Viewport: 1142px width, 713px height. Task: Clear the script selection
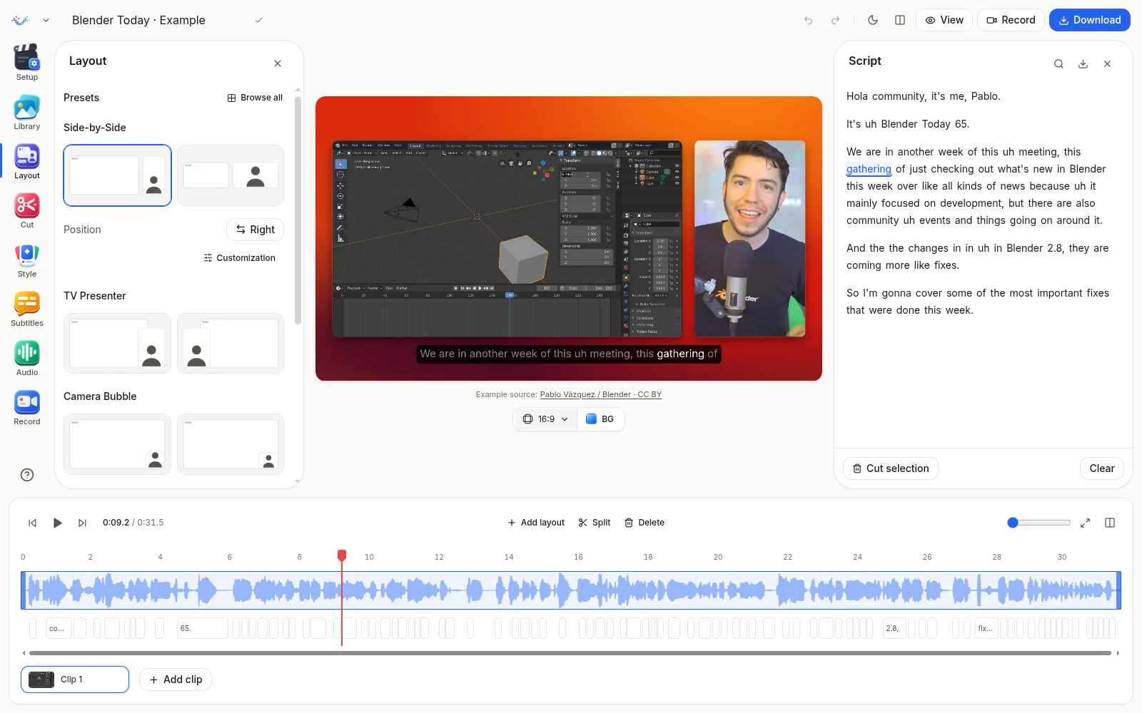pyautogui.click(x=1102, y=468)
